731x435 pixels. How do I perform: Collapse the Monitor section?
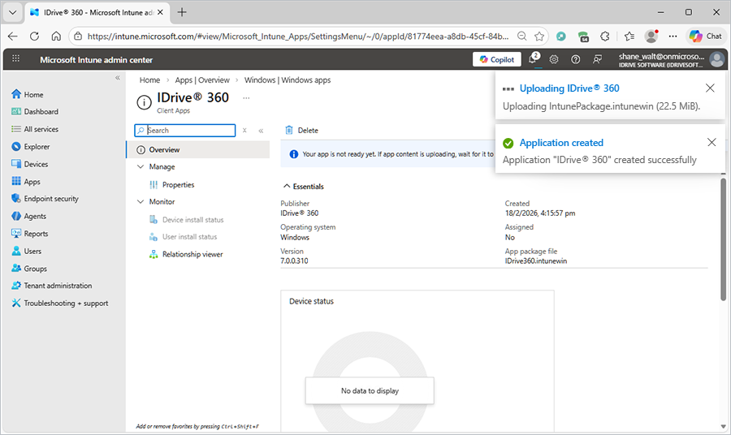(141, 201)
